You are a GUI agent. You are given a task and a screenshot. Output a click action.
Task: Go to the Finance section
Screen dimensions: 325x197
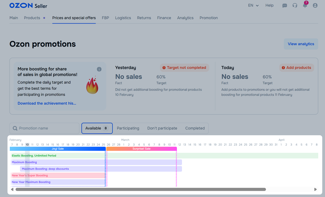point(164,18)
